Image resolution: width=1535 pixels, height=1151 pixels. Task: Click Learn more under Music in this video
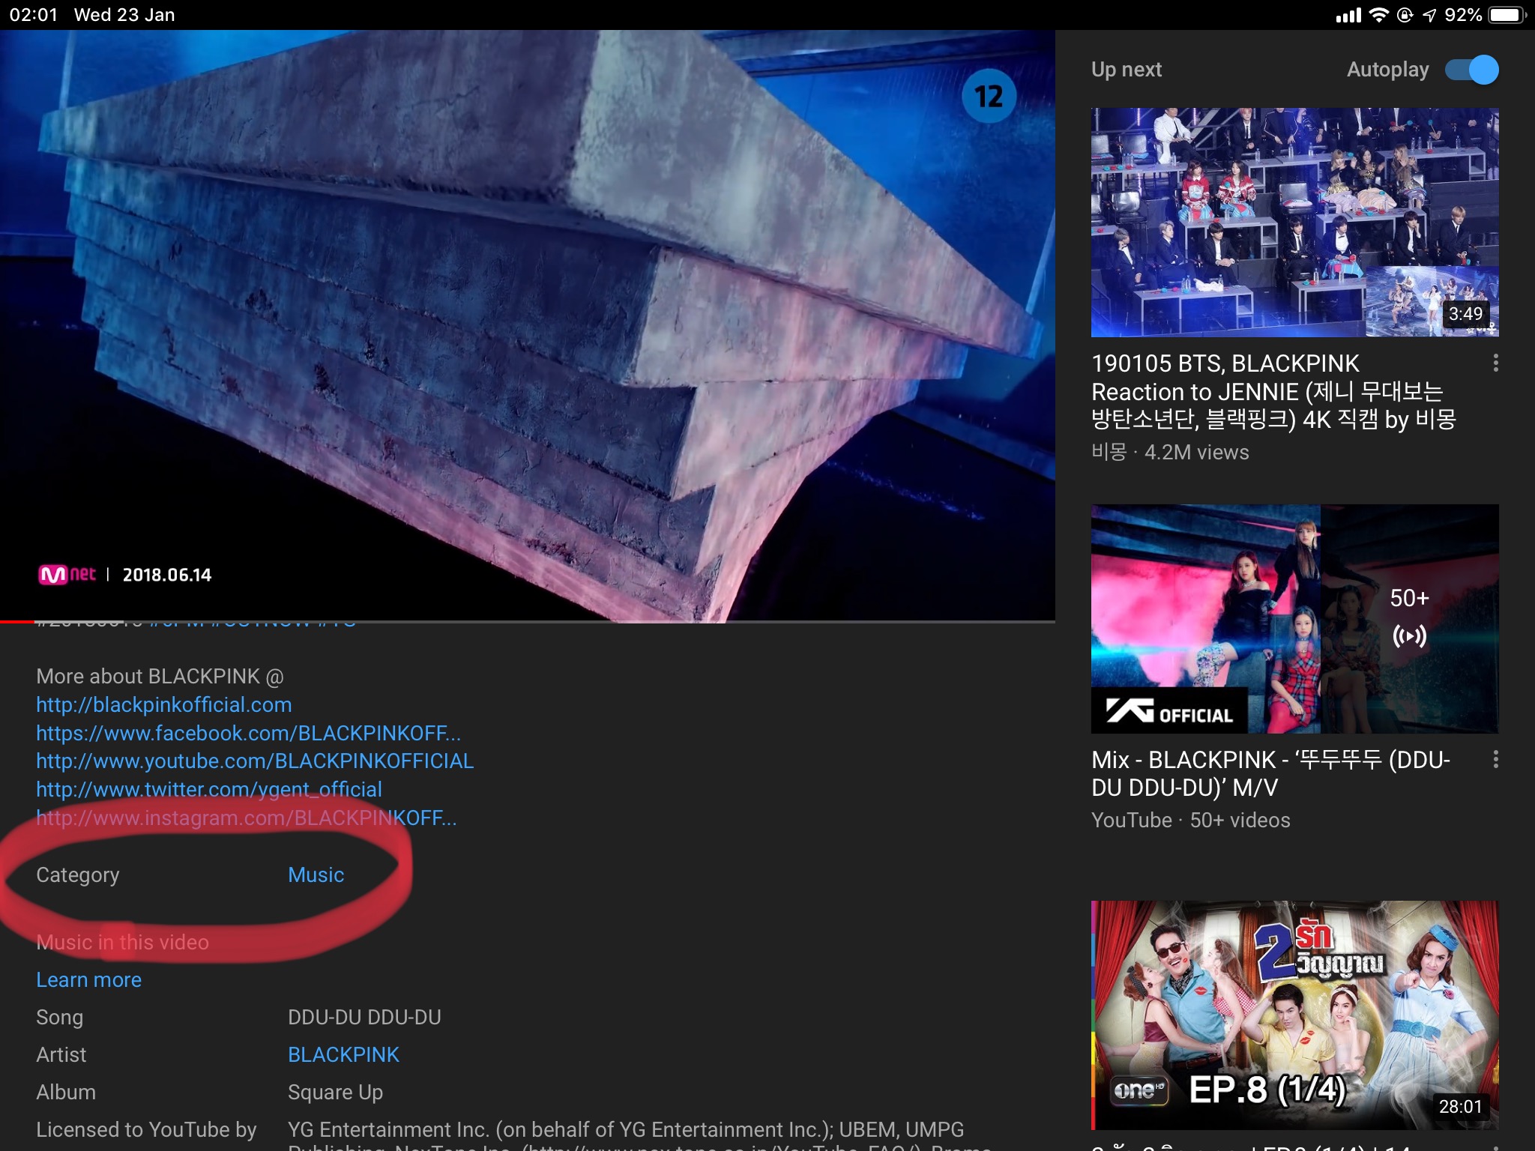click(x=88, y=980)
